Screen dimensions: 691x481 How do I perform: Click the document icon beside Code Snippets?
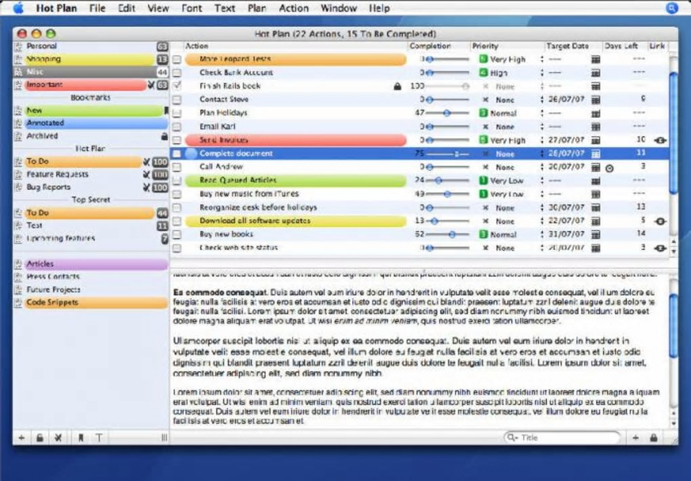18,303
